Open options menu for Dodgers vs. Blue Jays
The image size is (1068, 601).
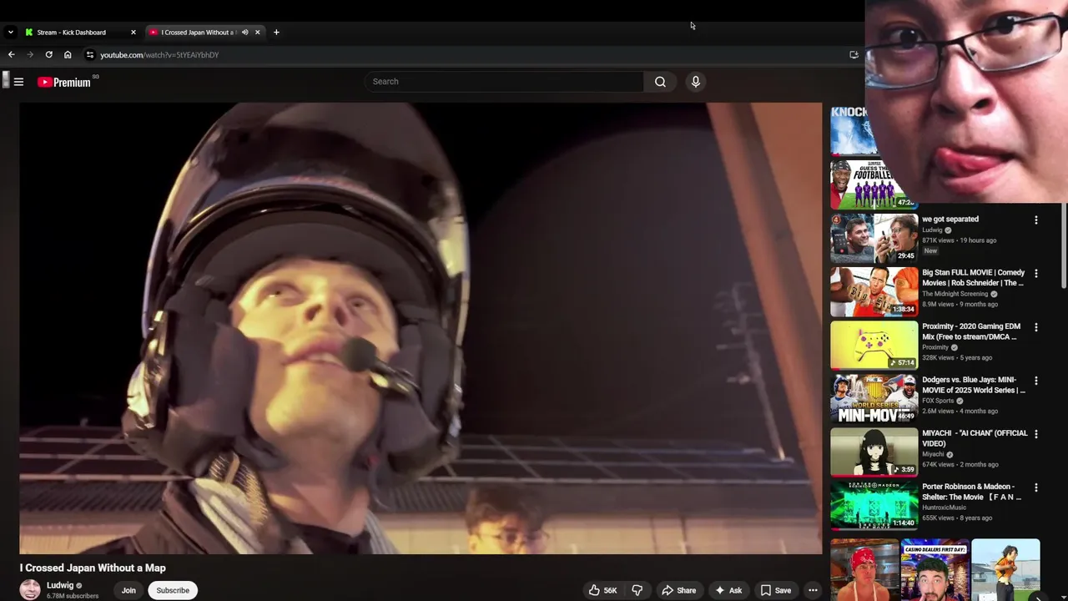tap(1036, 381)
